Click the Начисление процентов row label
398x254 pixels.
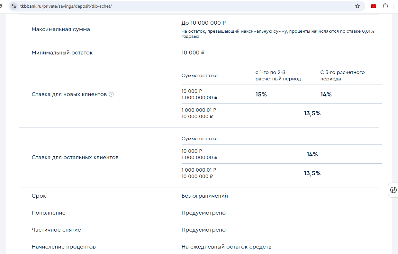coord(64,247)
